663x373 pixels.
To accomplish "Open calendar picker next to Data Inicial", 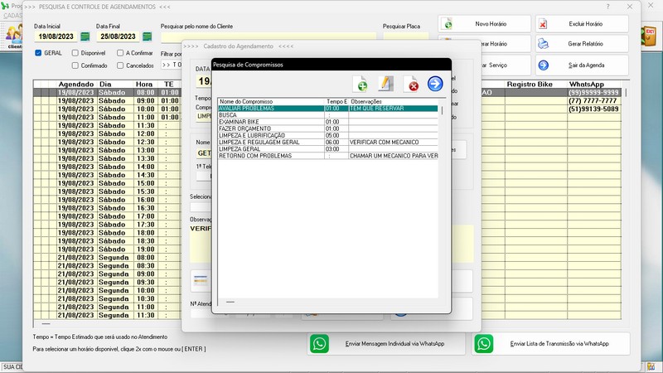I will pos(85,37).
